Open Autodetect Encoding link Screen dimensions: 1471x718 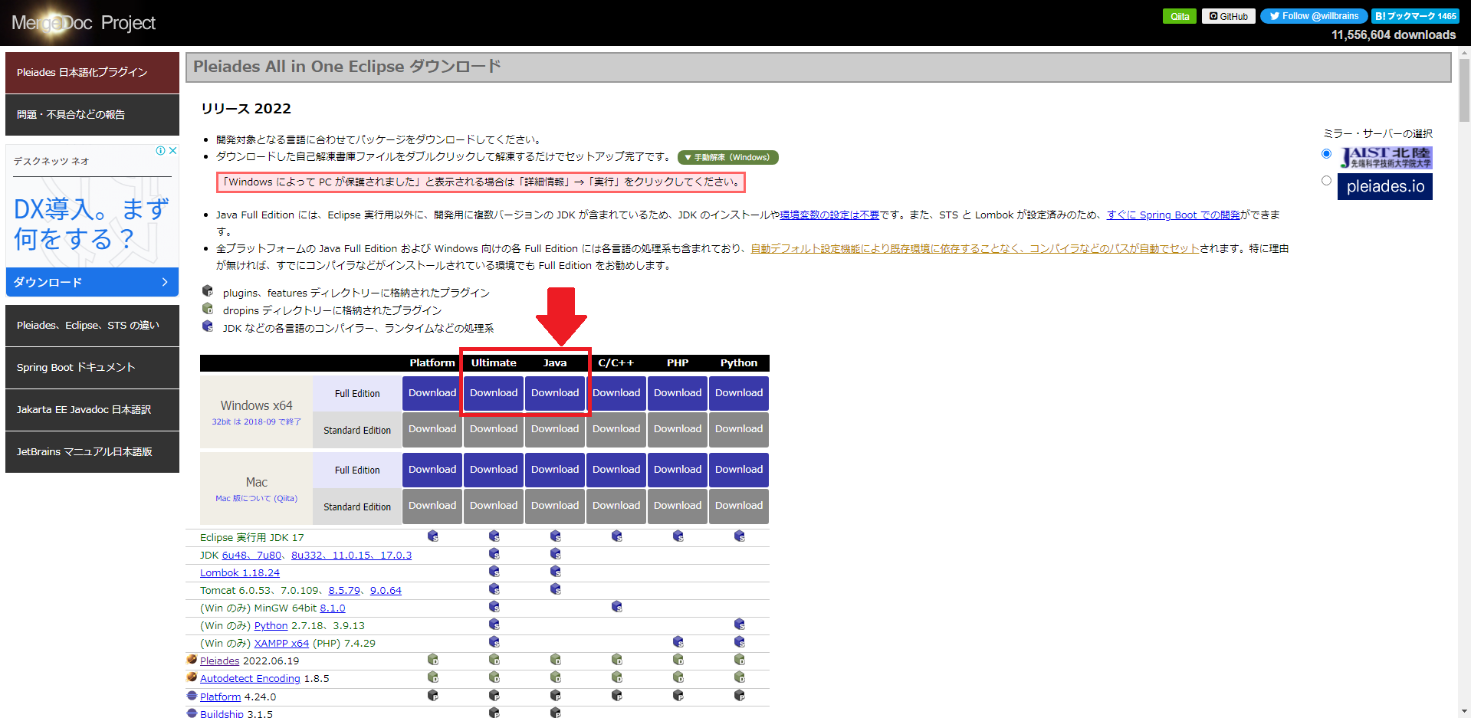coord(250,678)
